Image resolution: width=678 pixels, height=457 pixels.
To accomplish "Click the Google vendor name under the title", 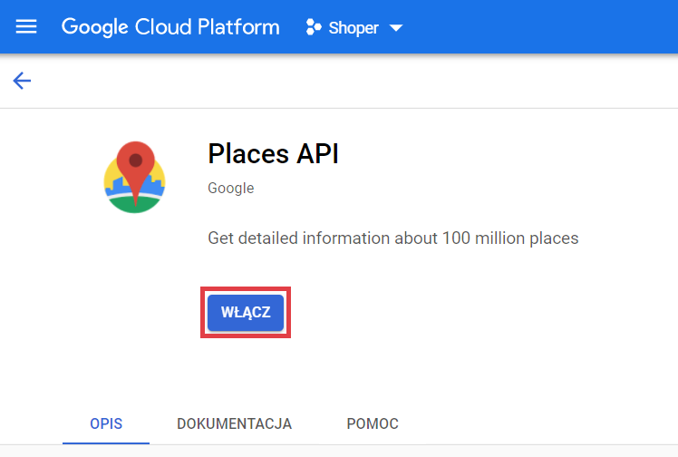I will pyautogui.click(x=230, y=189).
